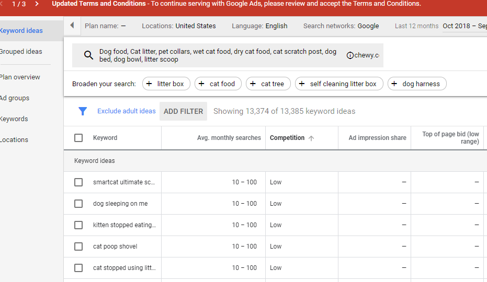
Task: Click 10 – 100 in cat poop shovel row
Action: pyautogui.click(x=244, y=246)
